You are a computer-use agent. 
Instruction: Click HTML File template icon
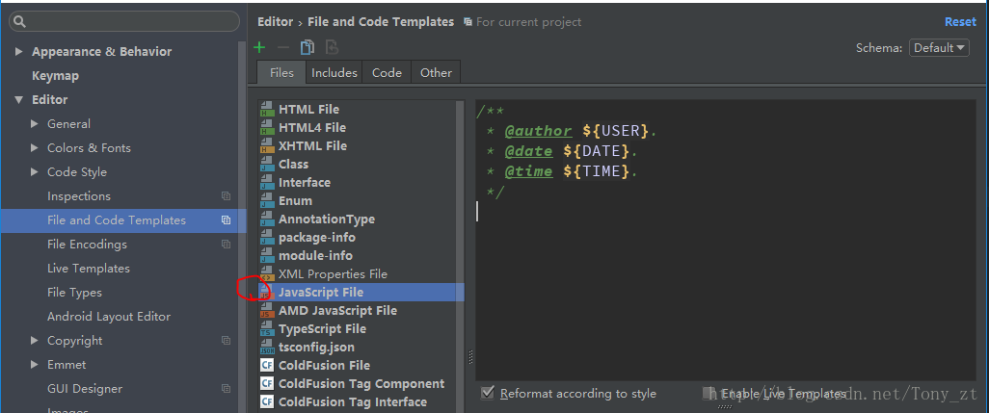click(x=267, y=109)
